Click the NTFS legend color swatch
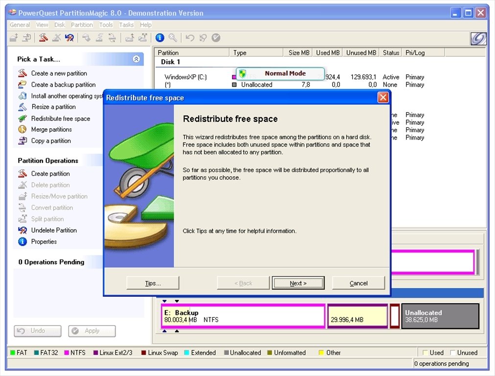The height and width of the screenshot is (376, 495). (x=67, y=352)
